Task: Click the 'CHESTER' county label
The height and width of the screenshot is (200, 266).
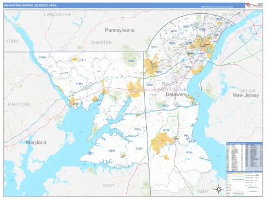Action: click(101, 43)
